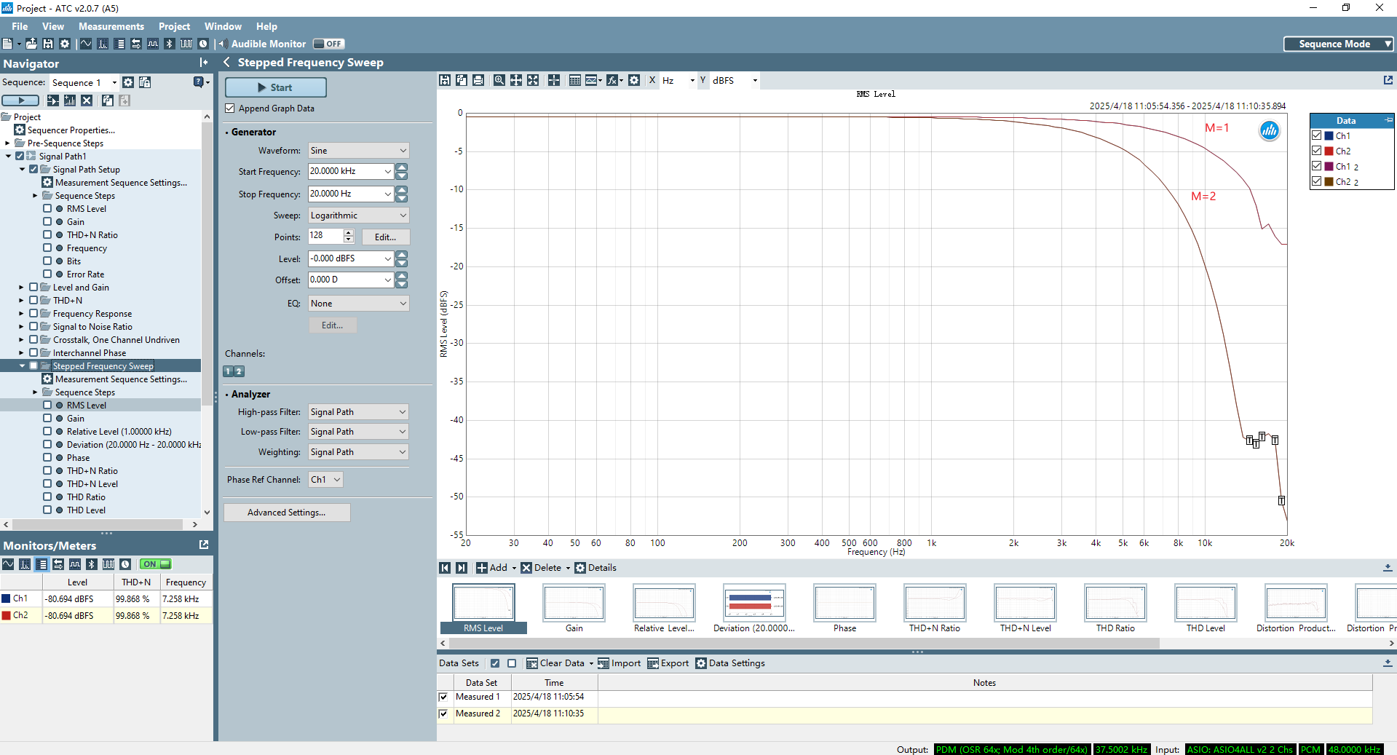Screen dimensions: 1397x755
Task: Open the Measurements menu
Action: (x=111, y=26)
